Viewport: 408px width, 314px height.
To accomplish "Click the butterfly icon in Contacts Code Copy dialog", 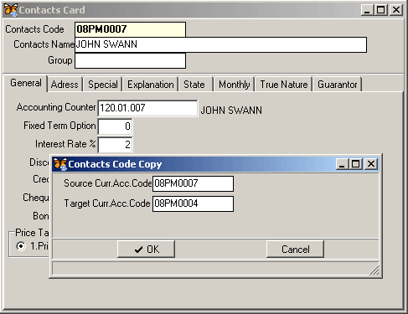I will point(60,164).
